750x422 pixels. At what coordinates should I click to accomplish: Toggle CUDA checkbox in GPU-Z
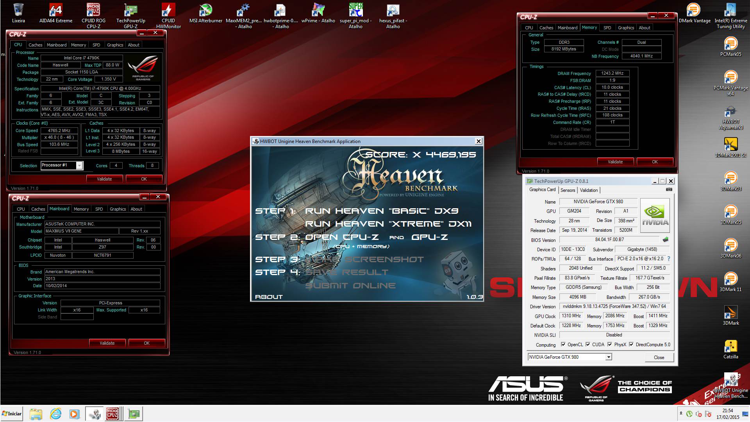tap(588, 344)
